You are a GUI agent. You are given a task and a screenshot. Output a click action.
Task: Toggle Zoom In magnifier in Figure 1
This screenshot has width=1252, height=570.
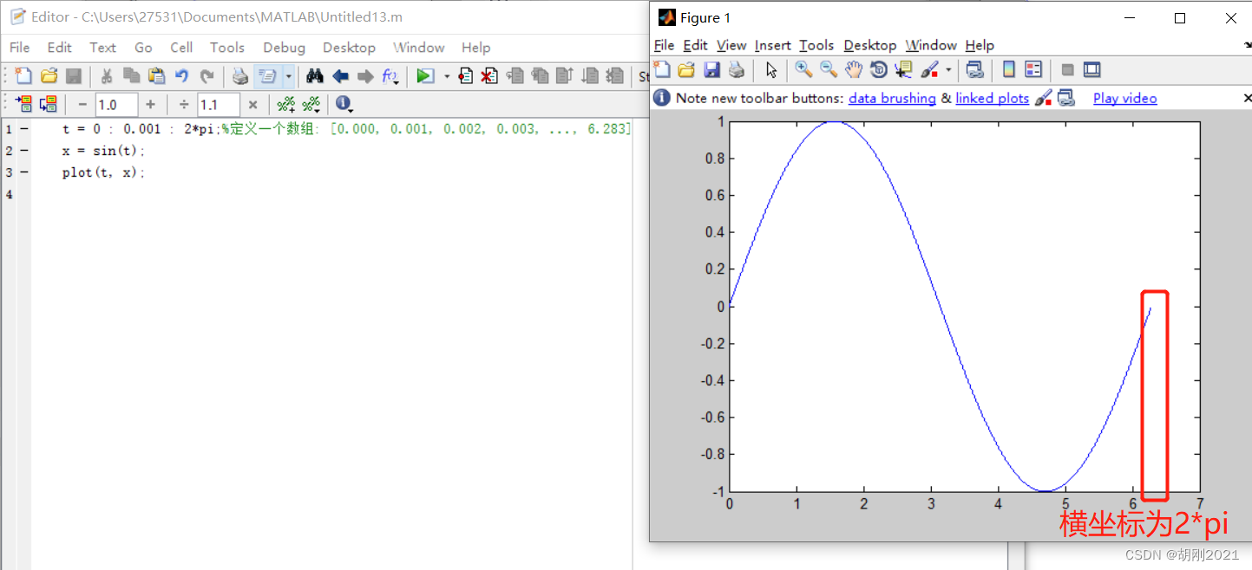(x=803, y=70)
